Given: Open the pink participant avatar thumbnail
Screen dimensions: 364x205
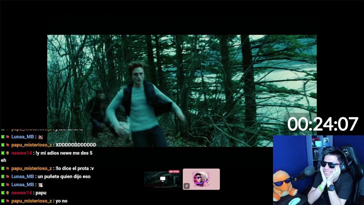Looking at the screenshot, I should point(201,179).
